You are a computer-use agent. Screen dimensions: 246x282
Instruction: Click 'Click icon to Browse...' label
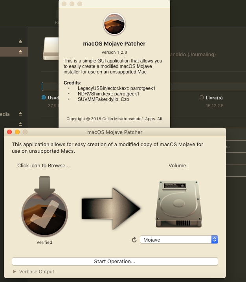[x=44, y=166]
